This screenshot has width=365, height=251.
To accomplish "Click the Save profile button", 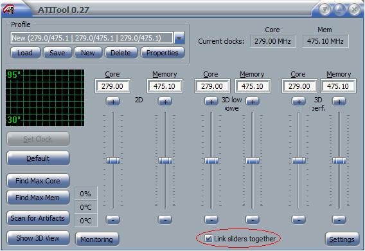I will click(57, 53).
